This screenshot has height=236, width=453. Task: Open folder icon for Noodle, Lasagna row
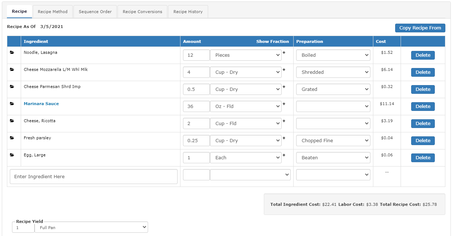pos(12,52)
